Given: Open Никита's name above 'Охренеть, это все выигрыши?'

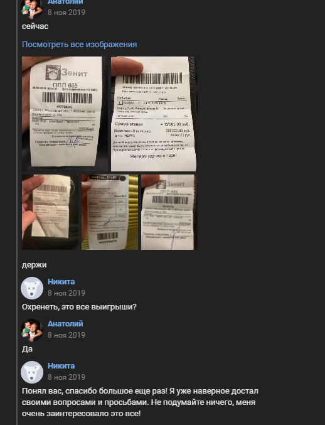Looking at the screenshot, I should [x=61, y=282].
